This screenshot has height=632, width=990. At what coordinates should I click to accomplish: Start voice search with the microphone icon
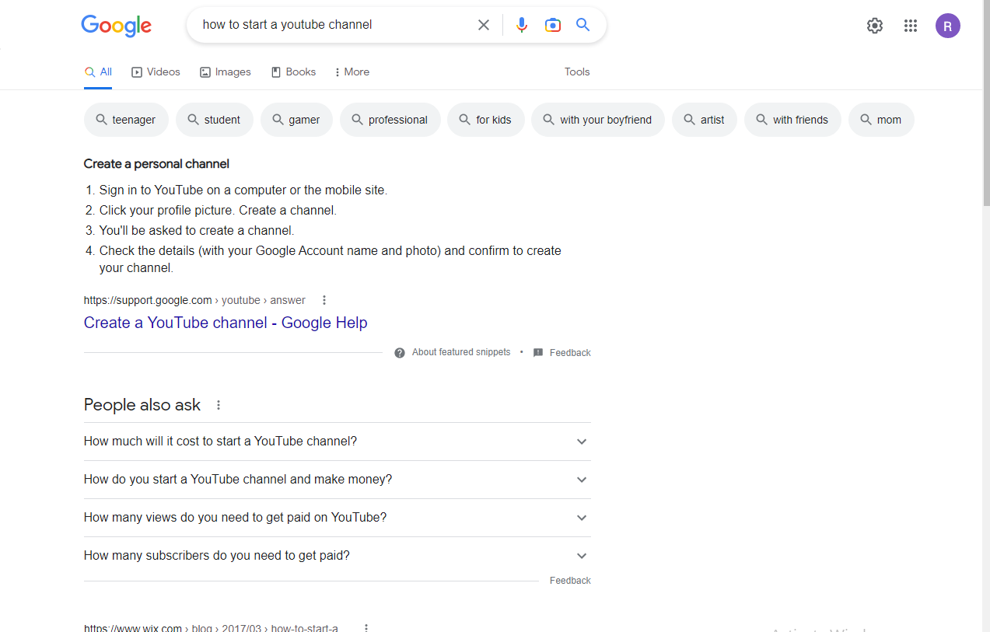point(522,25)
